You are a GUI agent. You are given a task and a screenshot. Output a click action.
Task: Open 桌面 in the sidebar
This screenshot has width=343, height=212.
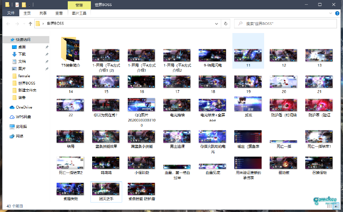pos(22,47)
